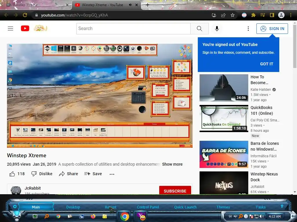Viewport: 297px width, 222px height.
Task: Go back to the previous page
Action: pyautogui.click(x=6, y=15)
